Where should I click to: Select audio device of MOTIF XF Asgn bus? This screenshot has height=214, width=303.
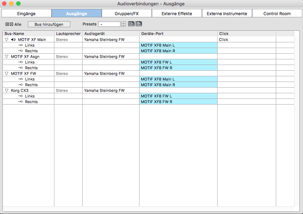111,57
